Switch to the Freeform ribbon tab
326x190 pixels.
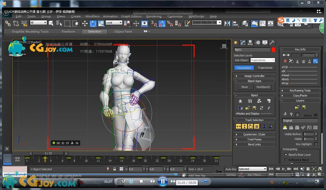point(68,32)
